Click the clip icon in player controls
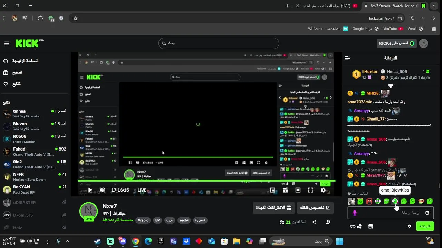Screen dimensions: 442x248 pyautogui.click(x=285, y=190)
